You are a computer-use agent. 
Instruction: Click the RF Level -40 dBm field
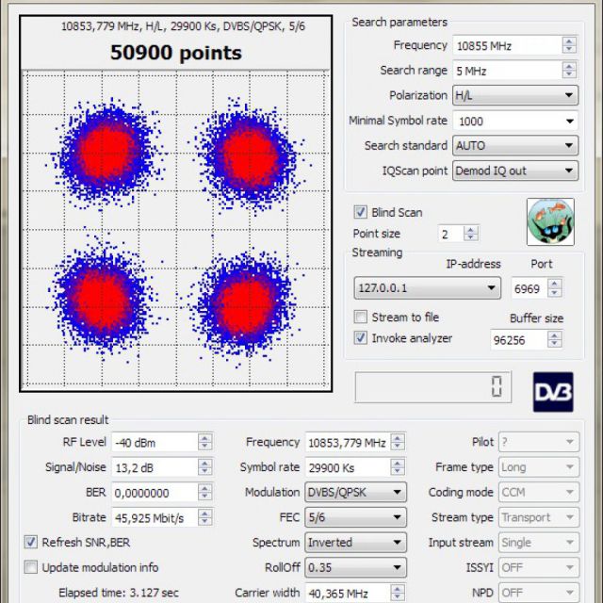[x=155, y=443]
